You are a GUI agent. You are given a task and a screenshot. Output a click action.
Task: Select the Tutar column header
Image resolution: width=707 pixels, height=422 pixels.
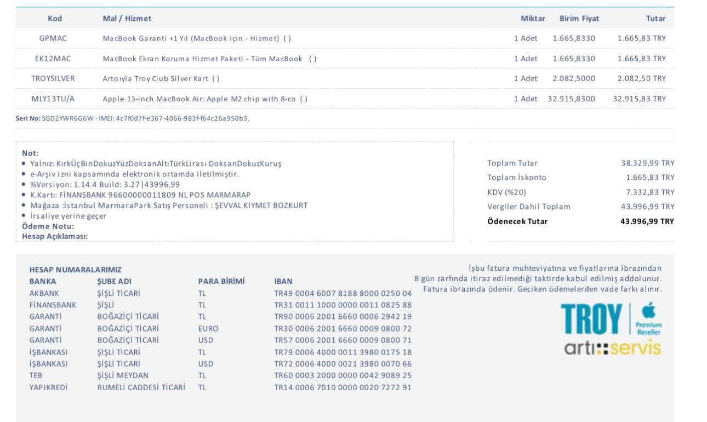(656, 19)
